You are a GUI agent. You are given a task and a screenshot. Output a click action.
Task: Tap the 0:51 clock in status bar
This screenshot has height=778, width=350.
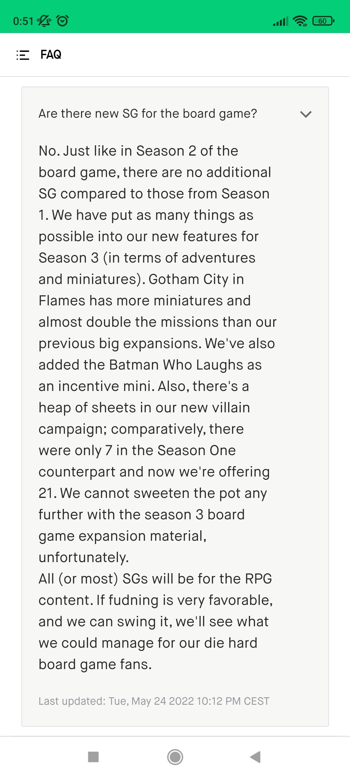click(23, 21)
